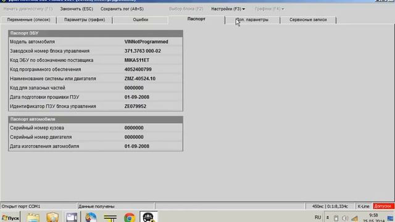Click the volume speaker tray icon

(x=345, y=218)
